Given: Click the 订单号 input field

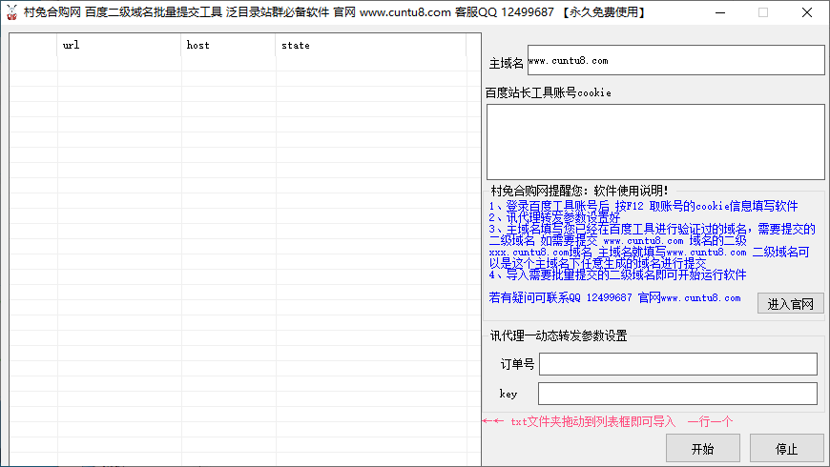Looking at the screenshot, I should point(678,364).
